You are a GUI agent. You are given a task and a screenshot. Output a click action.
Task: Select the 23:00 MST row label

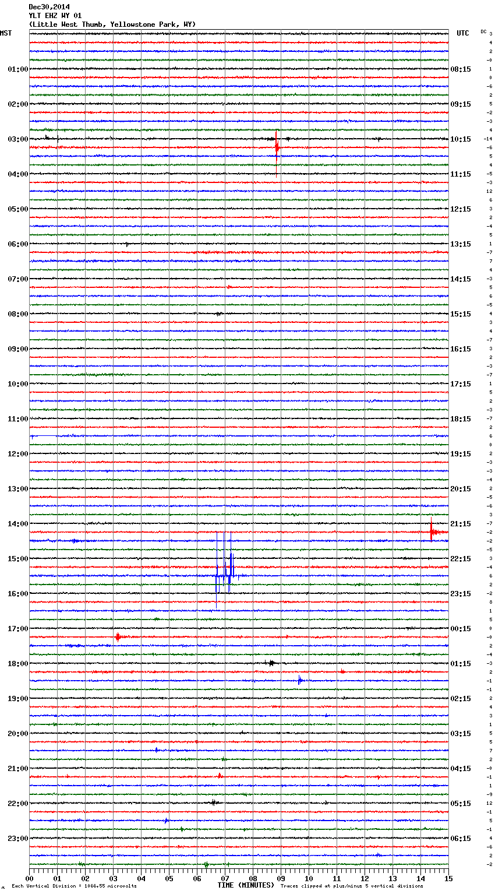[x=18, y=839]
